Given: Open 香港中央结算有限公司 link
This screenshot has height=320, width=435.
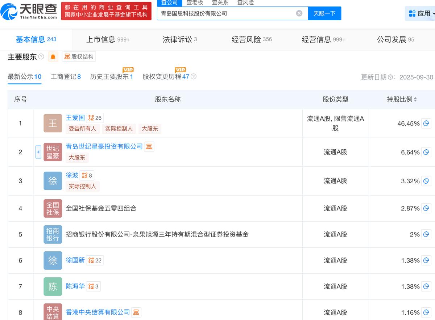Looking at the screenshot, I should coord(98,312).
